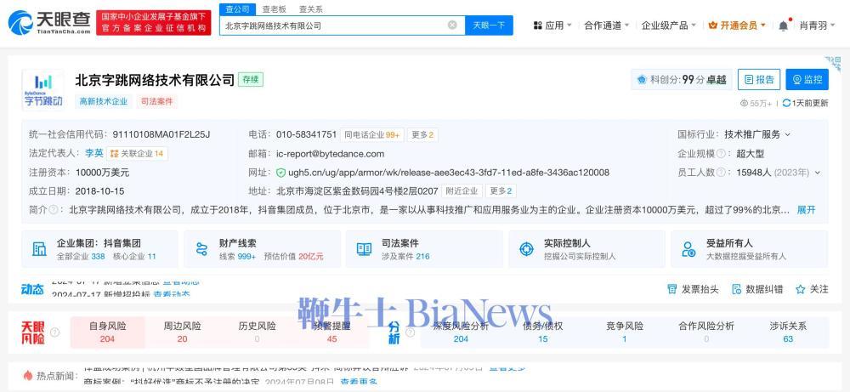Click the notification bell icon
Screen dimensions: 850x392
click(x=784, y=26)
